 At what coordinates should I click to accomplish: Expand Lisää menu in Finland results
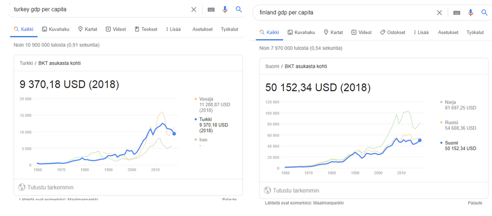point(420,32)
